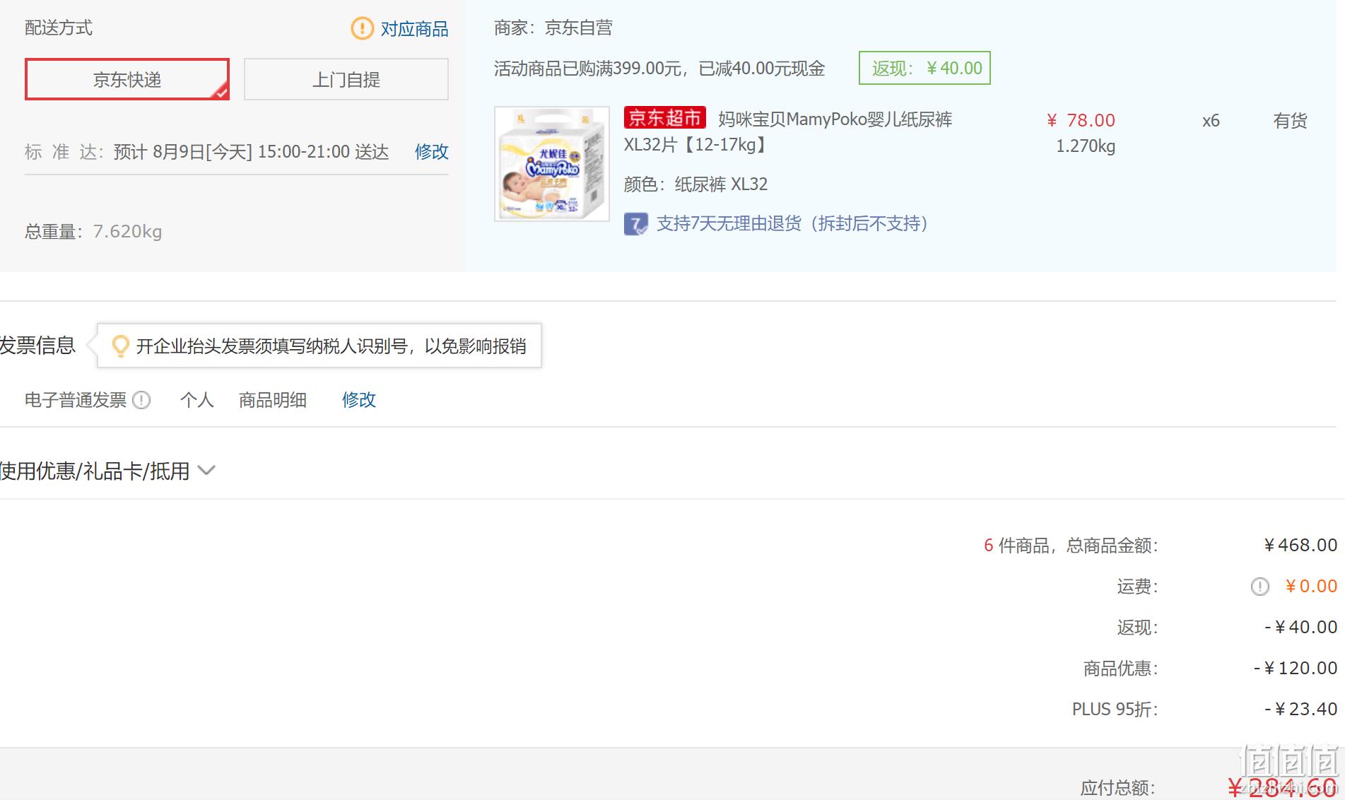
Task: Click the 返现 ¥40.00 badge
Action: 924,68
